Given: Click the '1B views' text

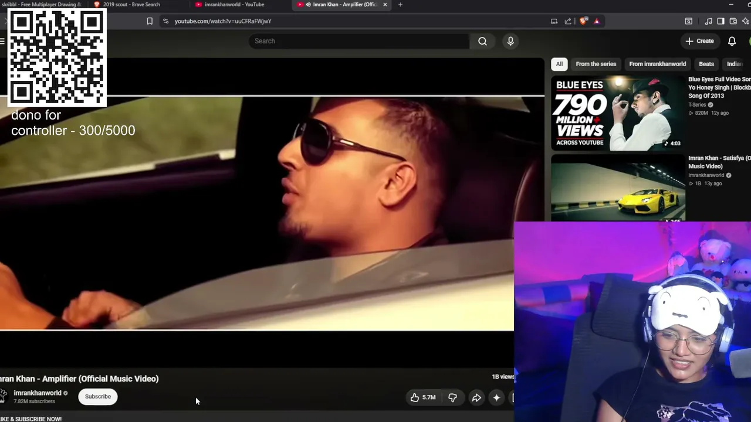Looking at the screenshot, I should [x=503, y=377].
